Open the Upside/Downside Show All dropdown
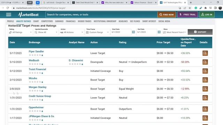The image size is (223, 125). (x=46, y=32)
